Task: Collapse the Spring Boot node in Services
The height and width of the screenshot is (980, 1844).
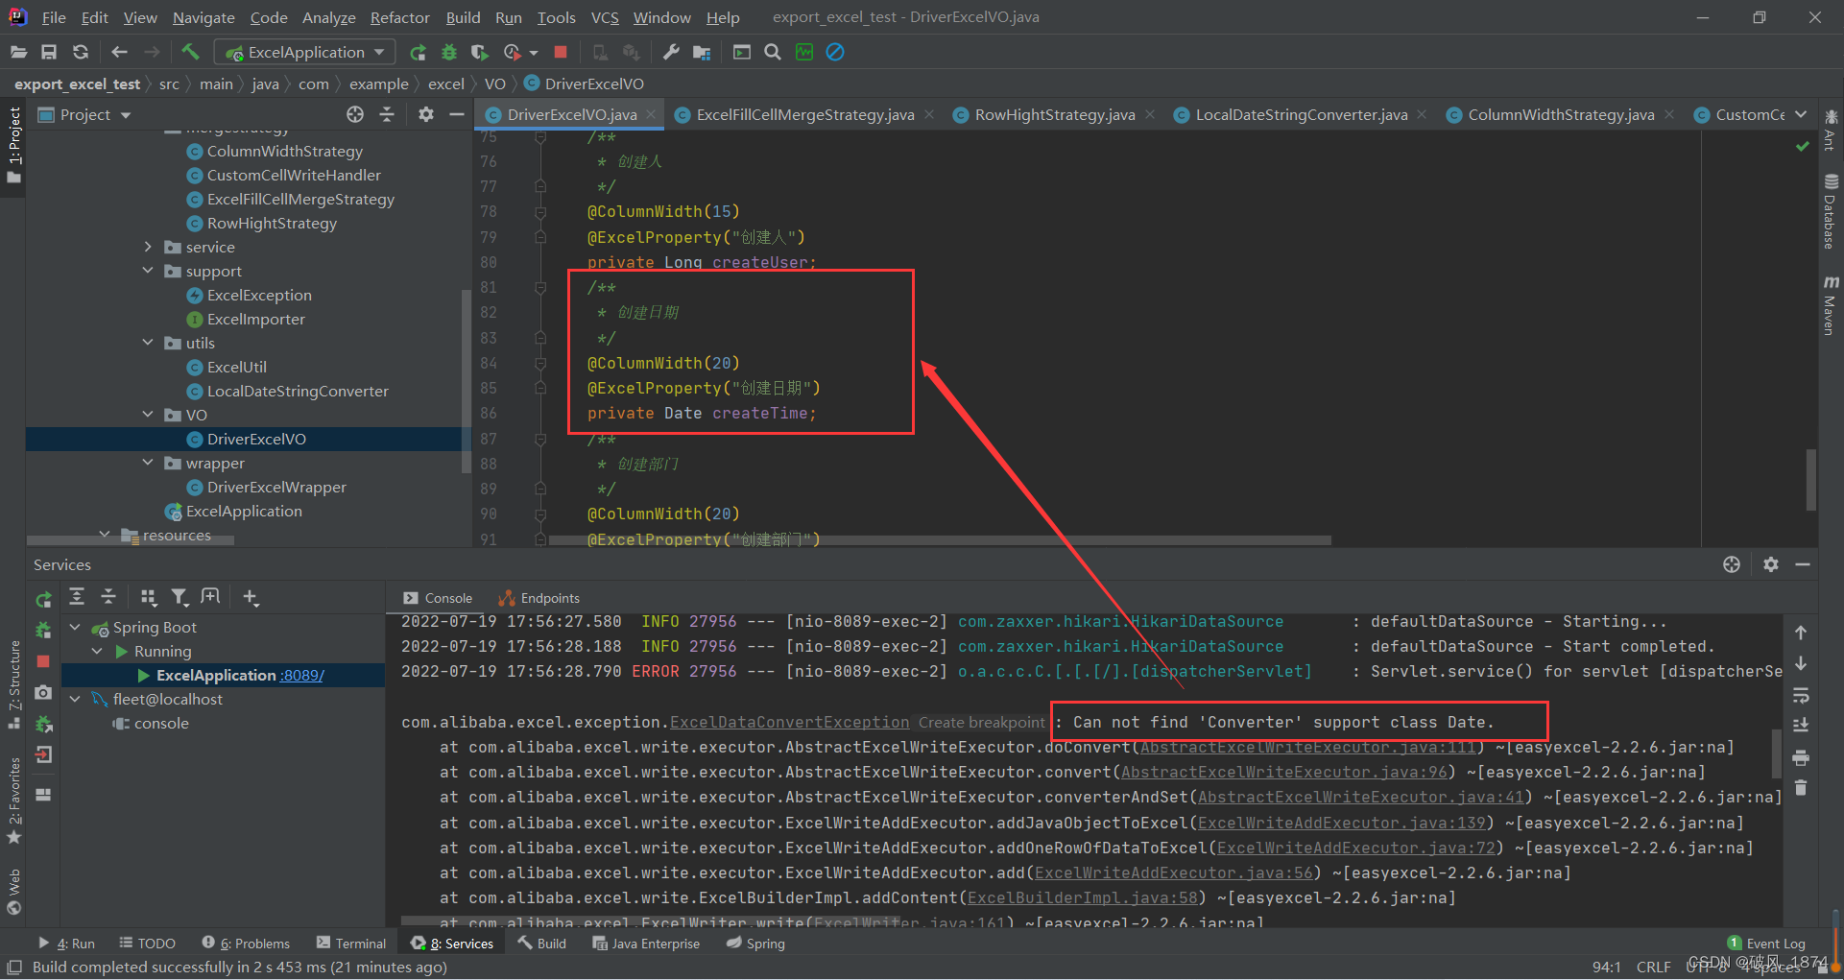Action: coord(75,627)
